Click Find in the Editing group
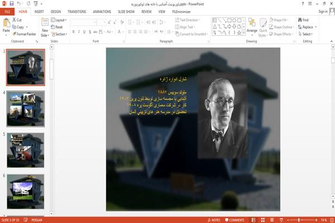Viewport: 335px width, 223px height. 303,20
